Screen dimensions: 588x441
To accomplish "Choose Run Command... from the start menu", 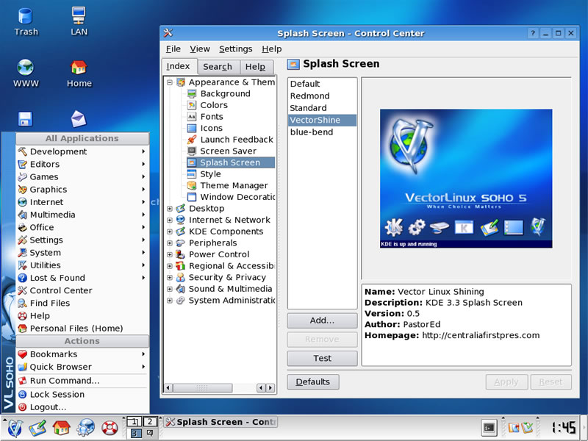I will point(82,381).
